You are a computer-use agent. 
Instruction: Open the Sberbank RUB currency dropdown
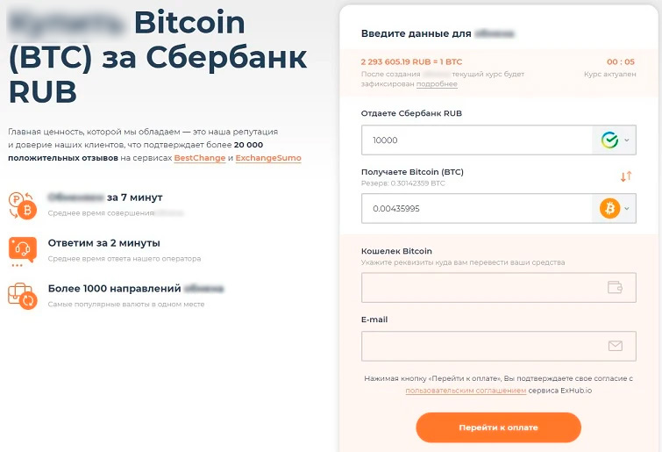coord(627,140)
